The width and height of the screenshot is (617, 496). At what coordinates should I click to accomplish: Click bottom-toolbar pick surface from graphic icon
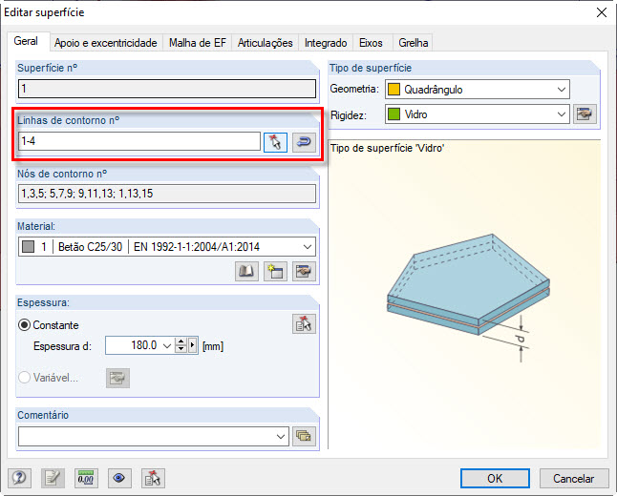point(153,478)
